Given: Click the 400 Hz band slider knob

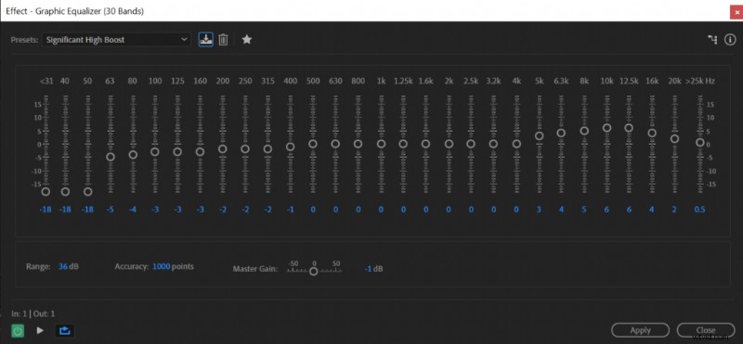Looking at the screenshot, I should (291, 147).
